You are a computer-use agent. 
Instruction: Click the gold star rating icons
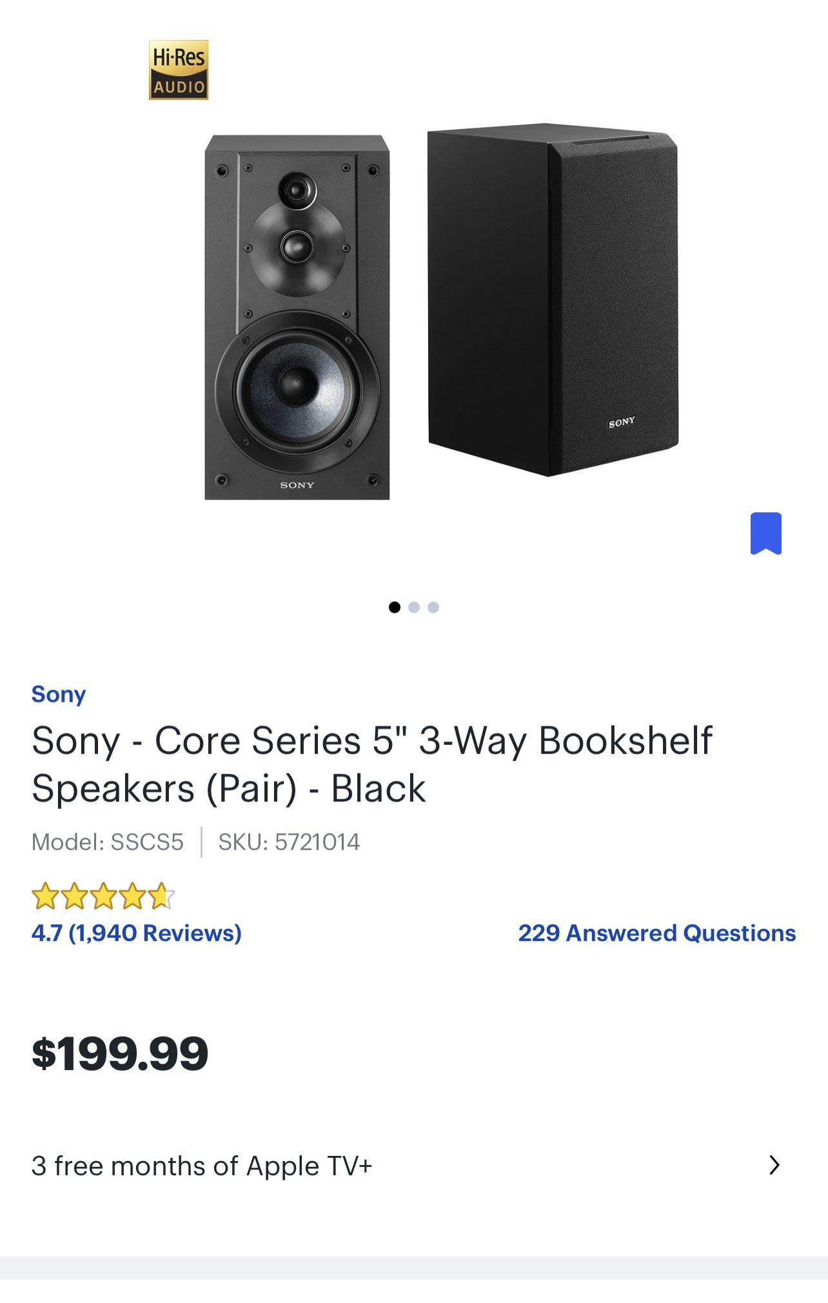[103, 896]
